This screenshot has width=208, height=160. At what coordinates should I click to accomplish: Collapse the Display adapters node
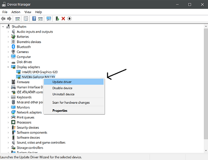[8, 67]
